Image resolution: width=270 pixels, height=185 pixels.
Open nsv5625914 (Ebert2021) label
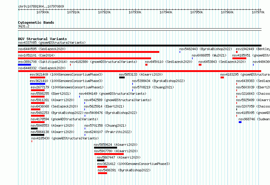(x=104, y=106)
